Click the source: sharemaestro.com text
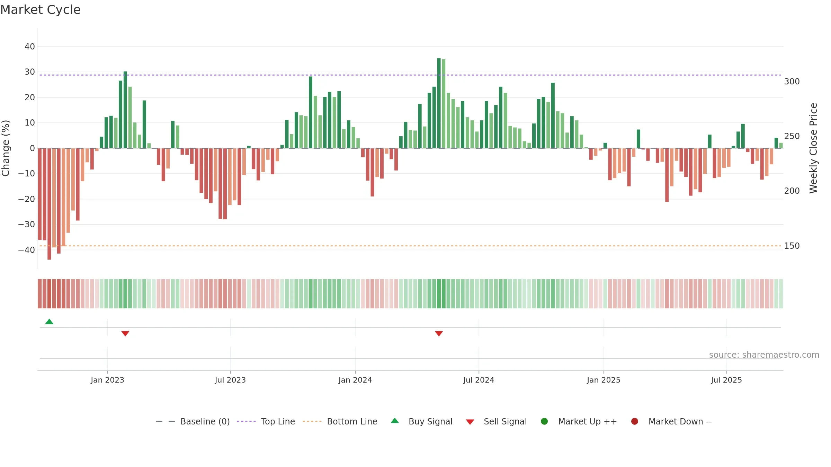 [764, 355]
